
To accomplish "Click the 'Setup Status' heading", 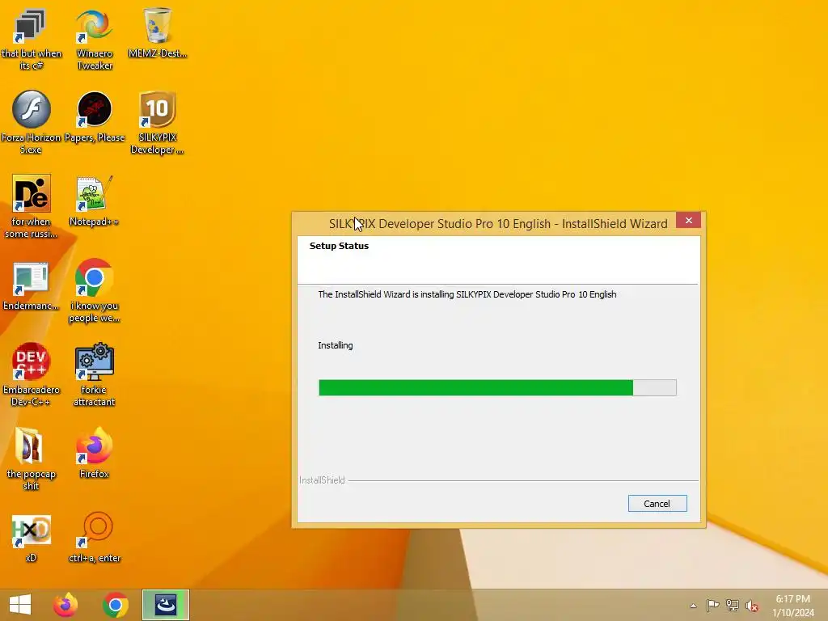I will click(x=339, y=246).
